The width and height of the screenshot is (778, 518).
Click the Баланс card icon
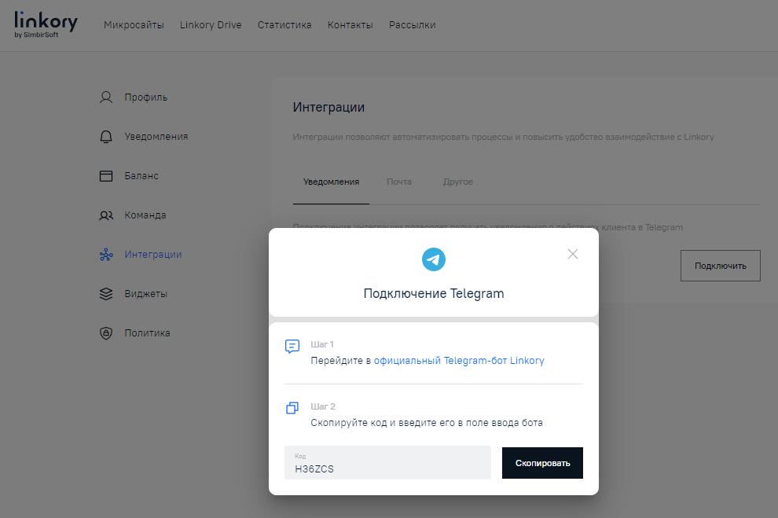(105, 175)
